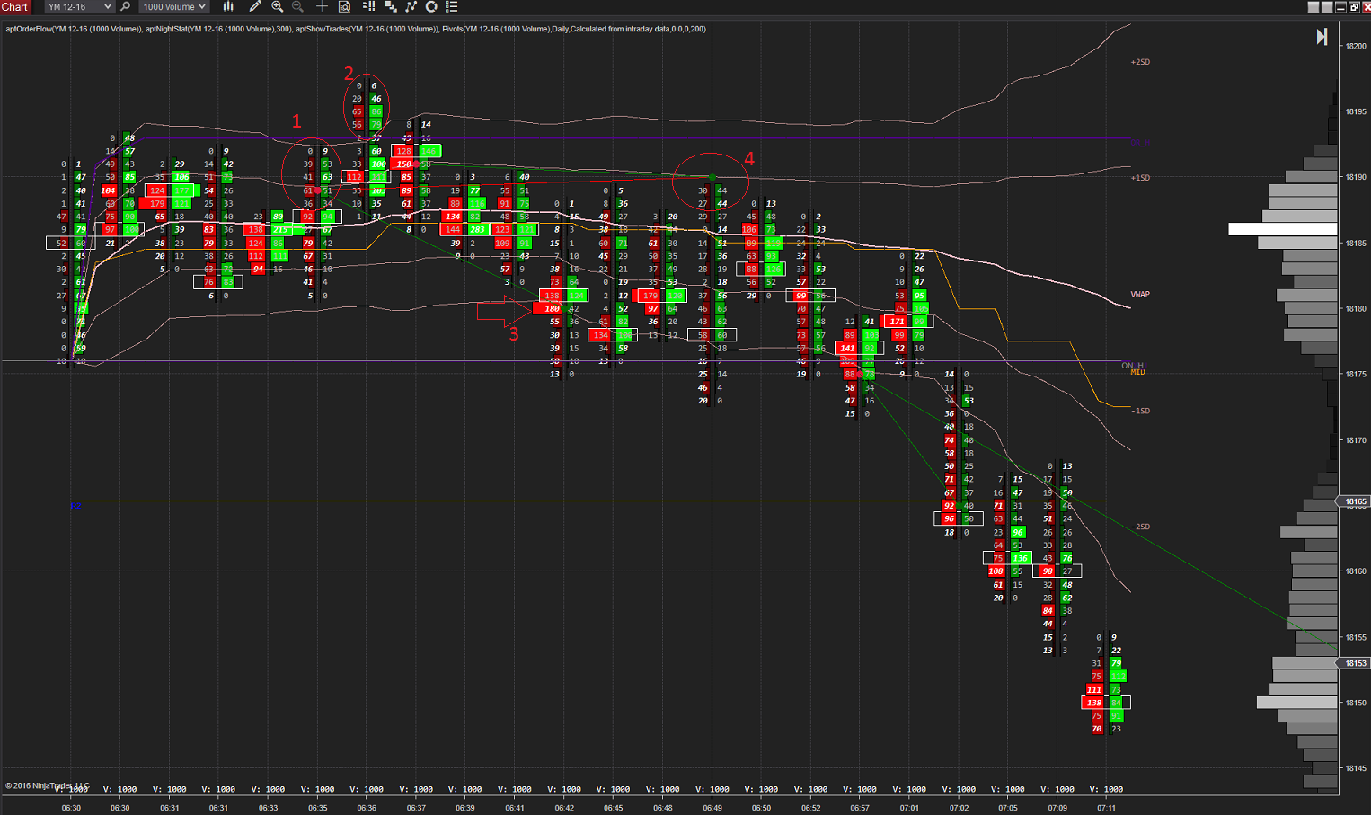
Task: Click the red Chart title tab
Action: (x=15, y=6)
